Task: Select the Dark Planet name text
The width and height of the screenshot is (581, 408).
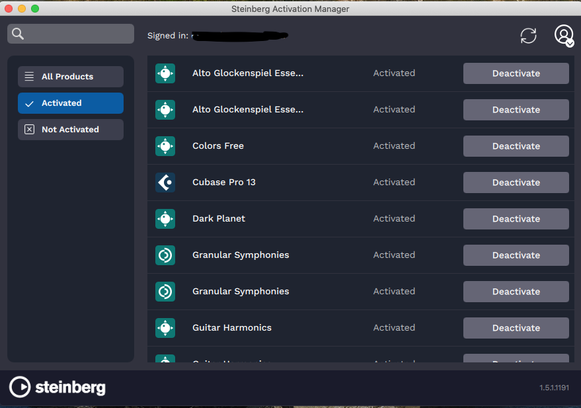Action: point(219,219)
